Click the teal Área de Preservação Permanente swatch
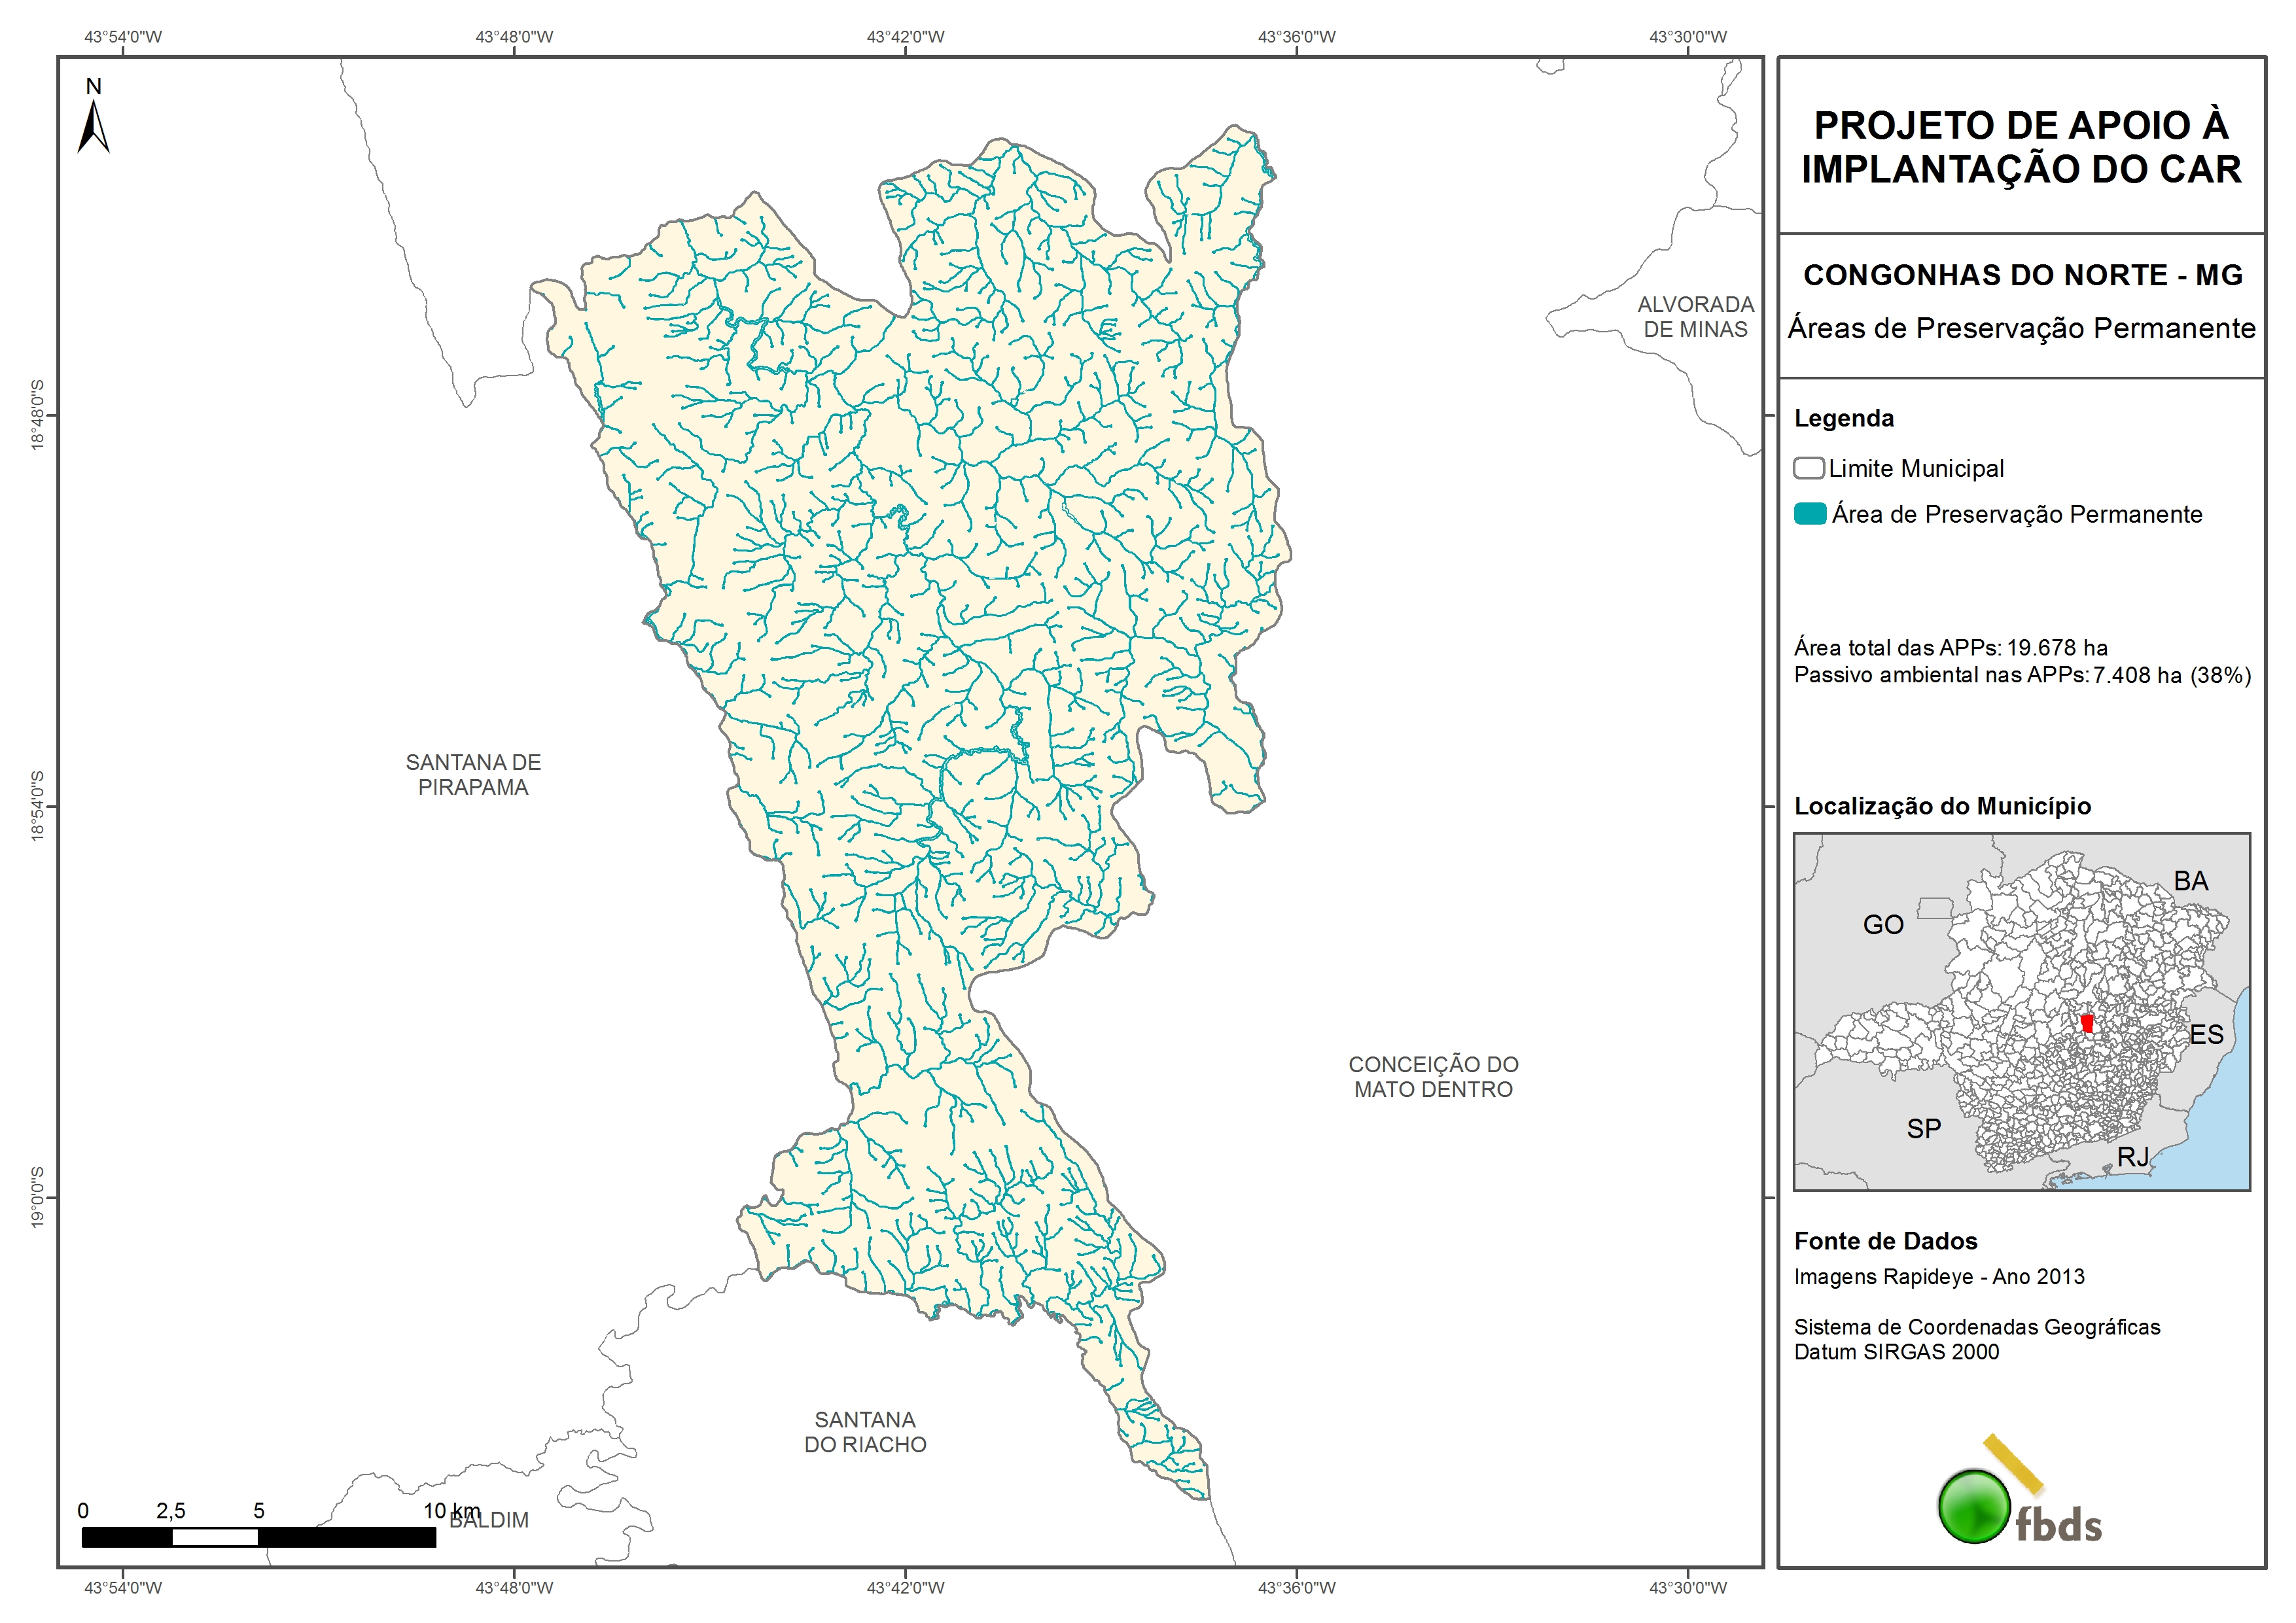Screen dimensions: 2296x1623 [x=1810, y=514]
